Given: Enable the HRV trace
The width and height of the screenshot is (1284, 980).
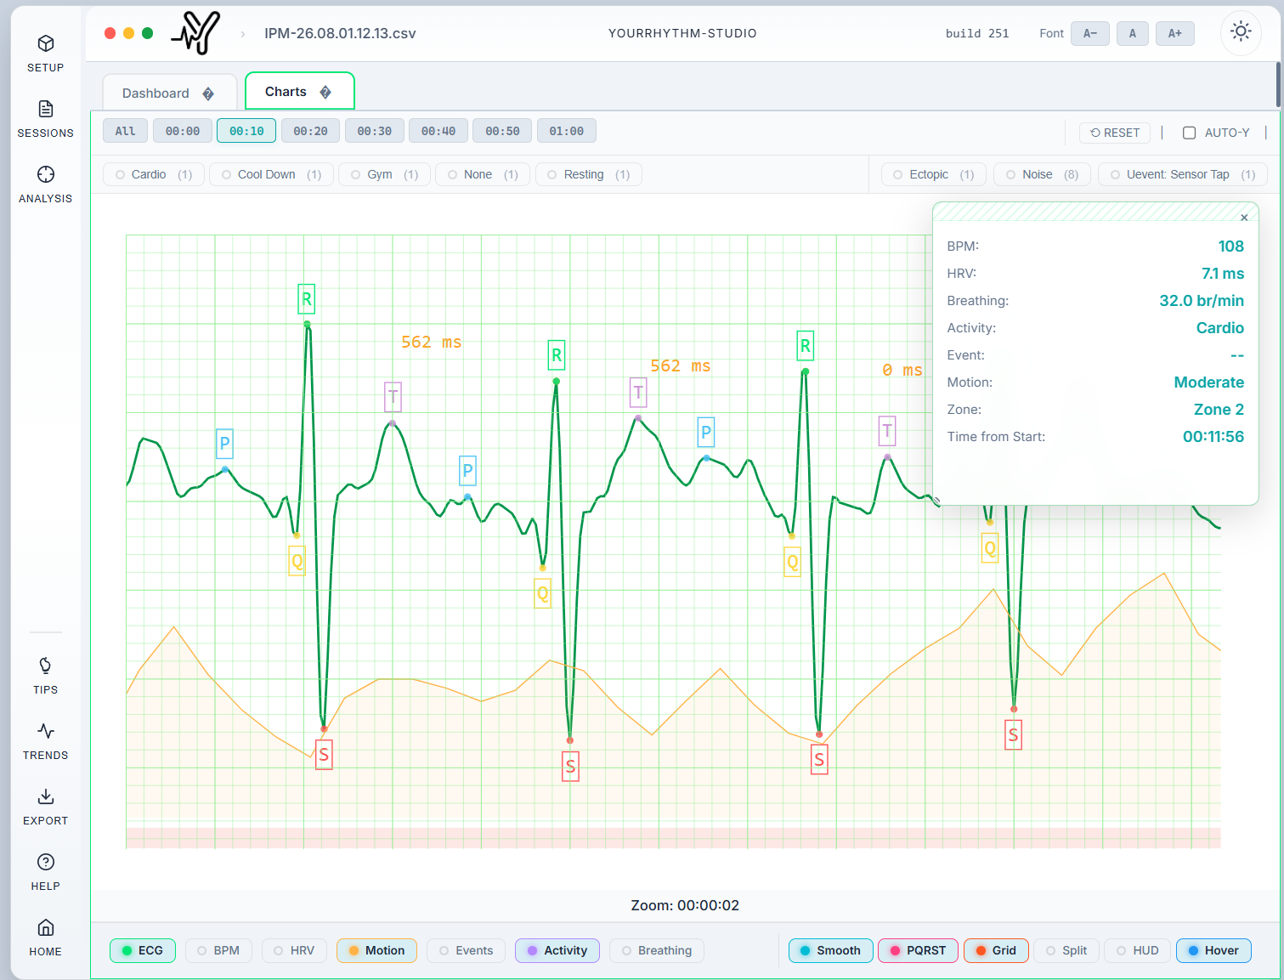Looking at the screenshot, I should point(294,950).
